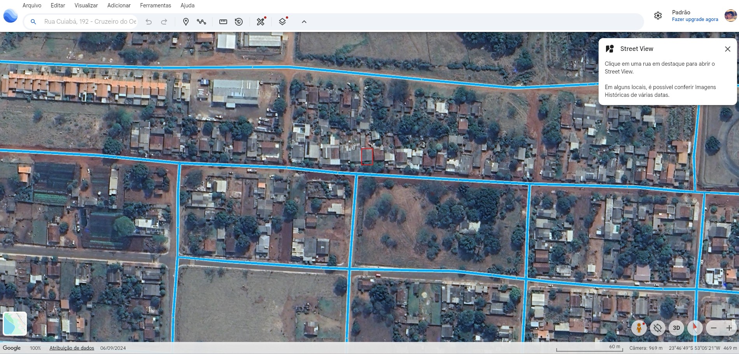Click the 60 m scale bar
Image resolution: width=739 pixels, height=354 pixels.
590,347
